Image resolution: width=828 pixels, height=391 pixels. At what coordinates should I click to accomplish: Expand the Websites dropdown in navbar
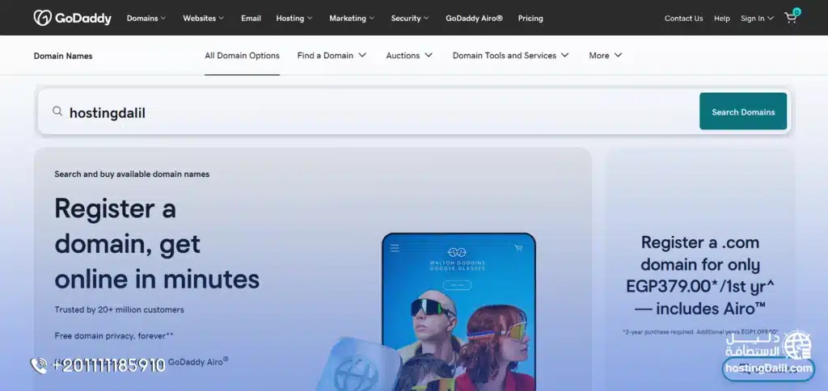pyautogui.click(x=205, y=18)
